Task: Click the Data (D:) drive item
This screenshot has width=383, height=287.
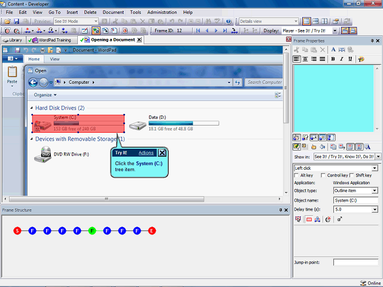Action: pyautogui.click(x=174, y=124)
